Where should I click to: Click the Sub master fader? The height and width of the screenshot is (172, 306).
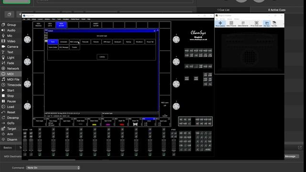(31, 145)
